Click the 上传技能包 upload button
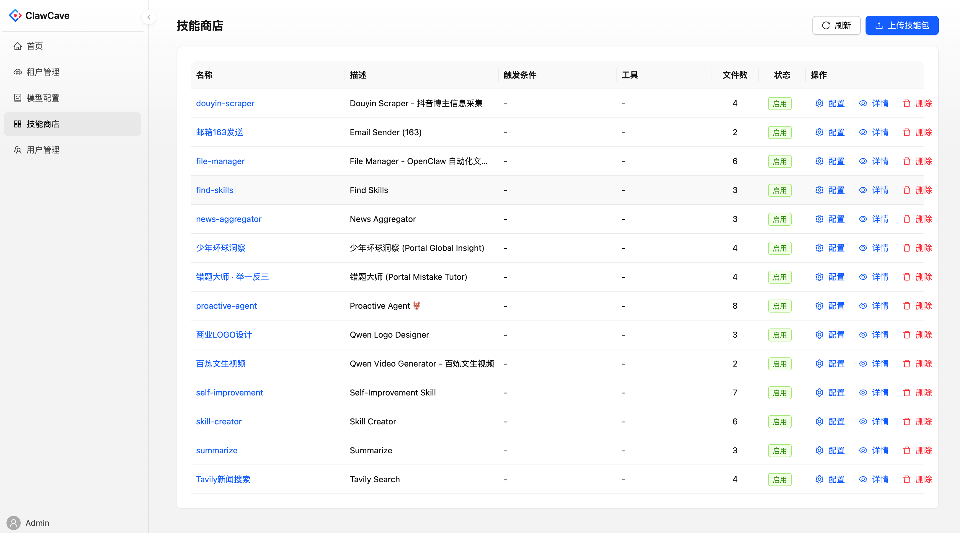Image resolution: width=960 pixels, height=533 pixels. tap(902, 25)
